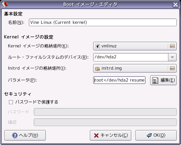The width and height of the screenshot is (181, 145).
Task: Click the vmlinuz kernel file icon
Action: coord(97,46)
